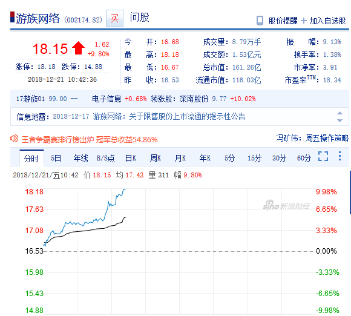Viewport: 351px width, 316px height.
Task: Click the 市盈率TTM value 18.34
Action: pos(332,80)
